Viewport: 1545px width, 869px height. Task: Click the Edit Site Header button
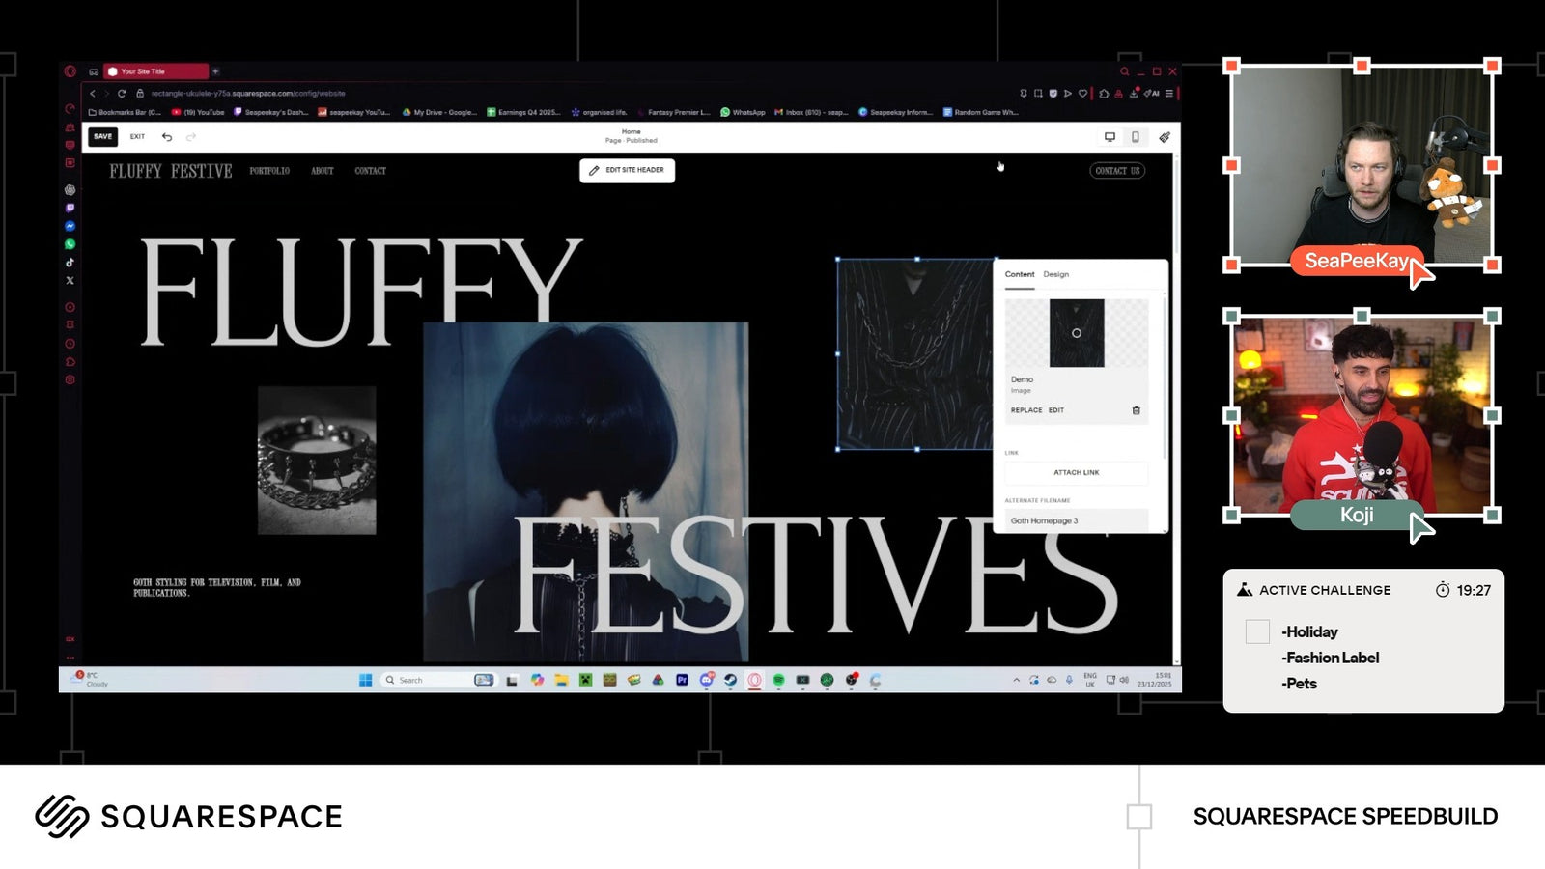[x=628, y=170]
